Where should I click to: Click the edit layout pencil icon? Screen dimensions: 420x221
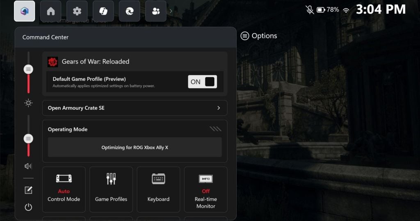coord(28,190)
